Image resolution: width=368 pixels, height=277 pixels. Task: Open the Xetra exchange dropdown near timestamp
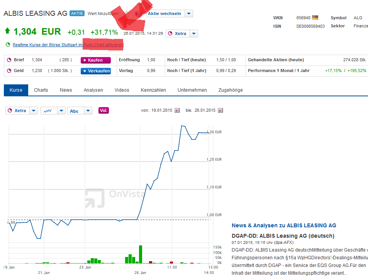point(194,34)
